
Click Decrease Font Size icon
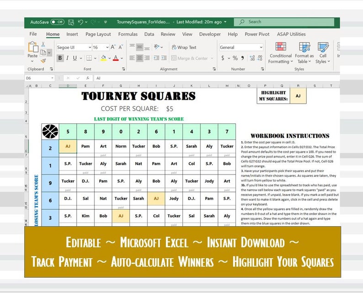[121, 47]
